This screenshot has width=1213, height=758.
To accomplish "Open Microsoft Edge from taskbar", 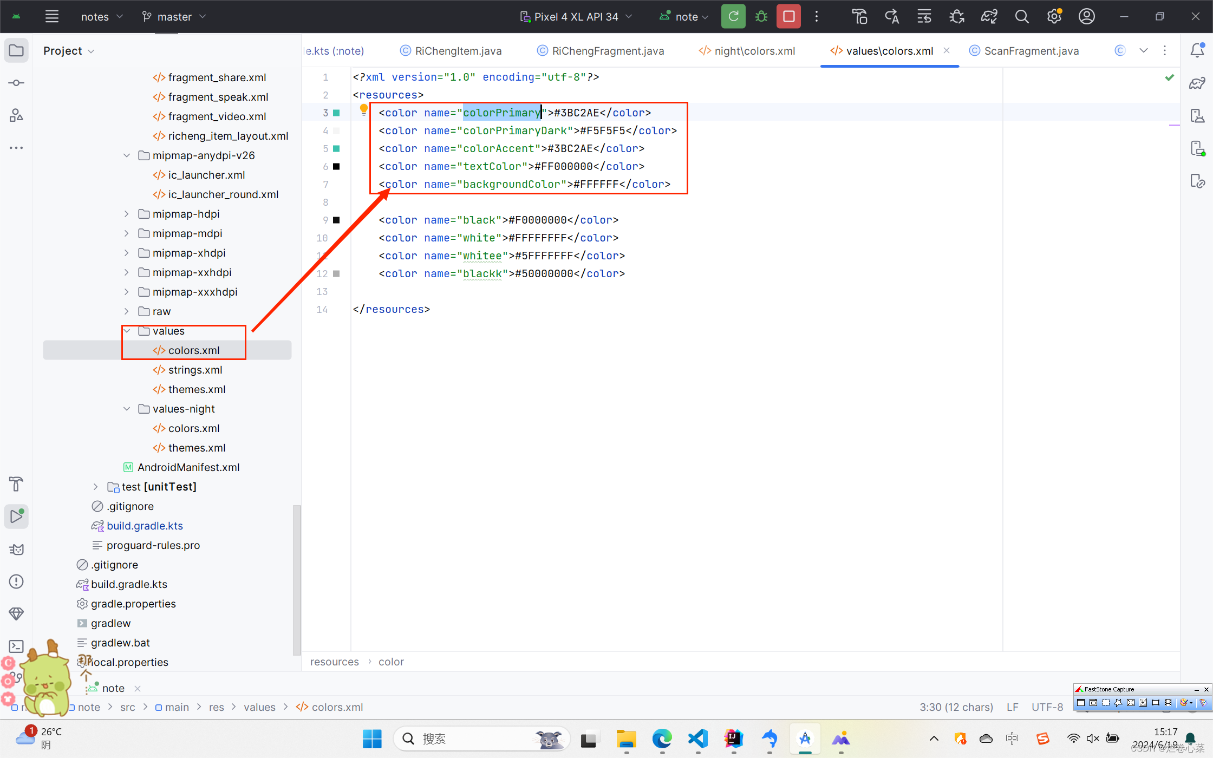I will (662, 739).
